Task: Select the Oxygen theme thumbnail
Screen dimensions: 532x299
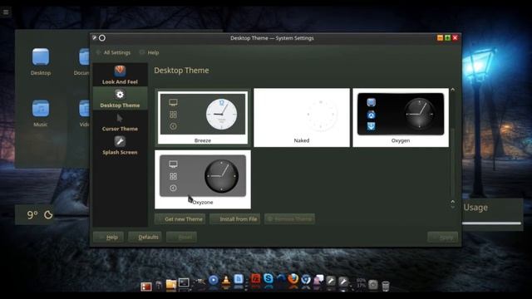Action: coord(401,117)
